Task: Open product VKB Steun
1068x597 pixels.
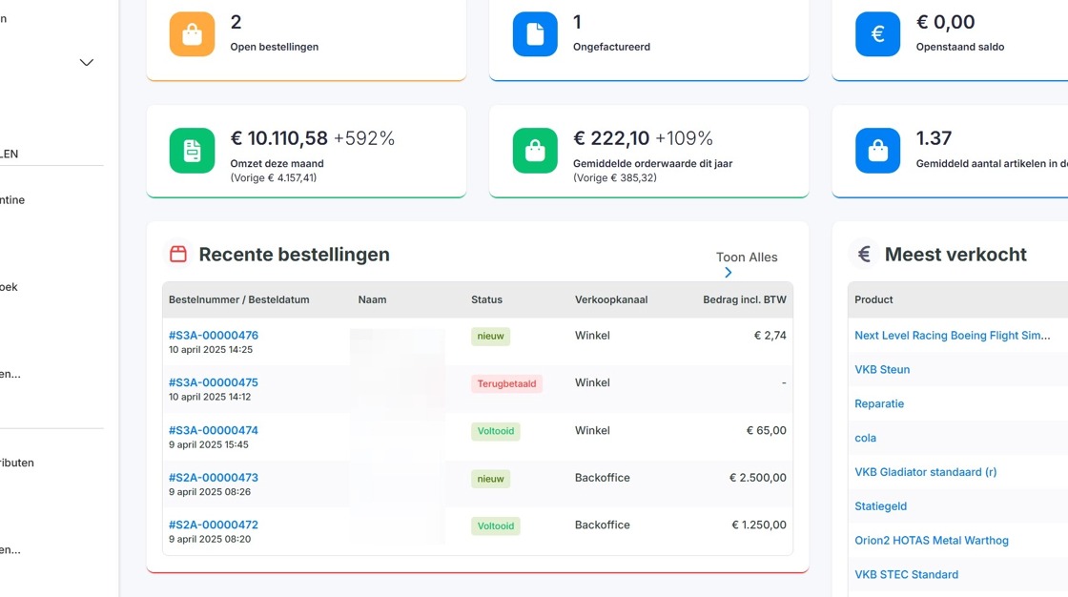Action: (882, 369)
